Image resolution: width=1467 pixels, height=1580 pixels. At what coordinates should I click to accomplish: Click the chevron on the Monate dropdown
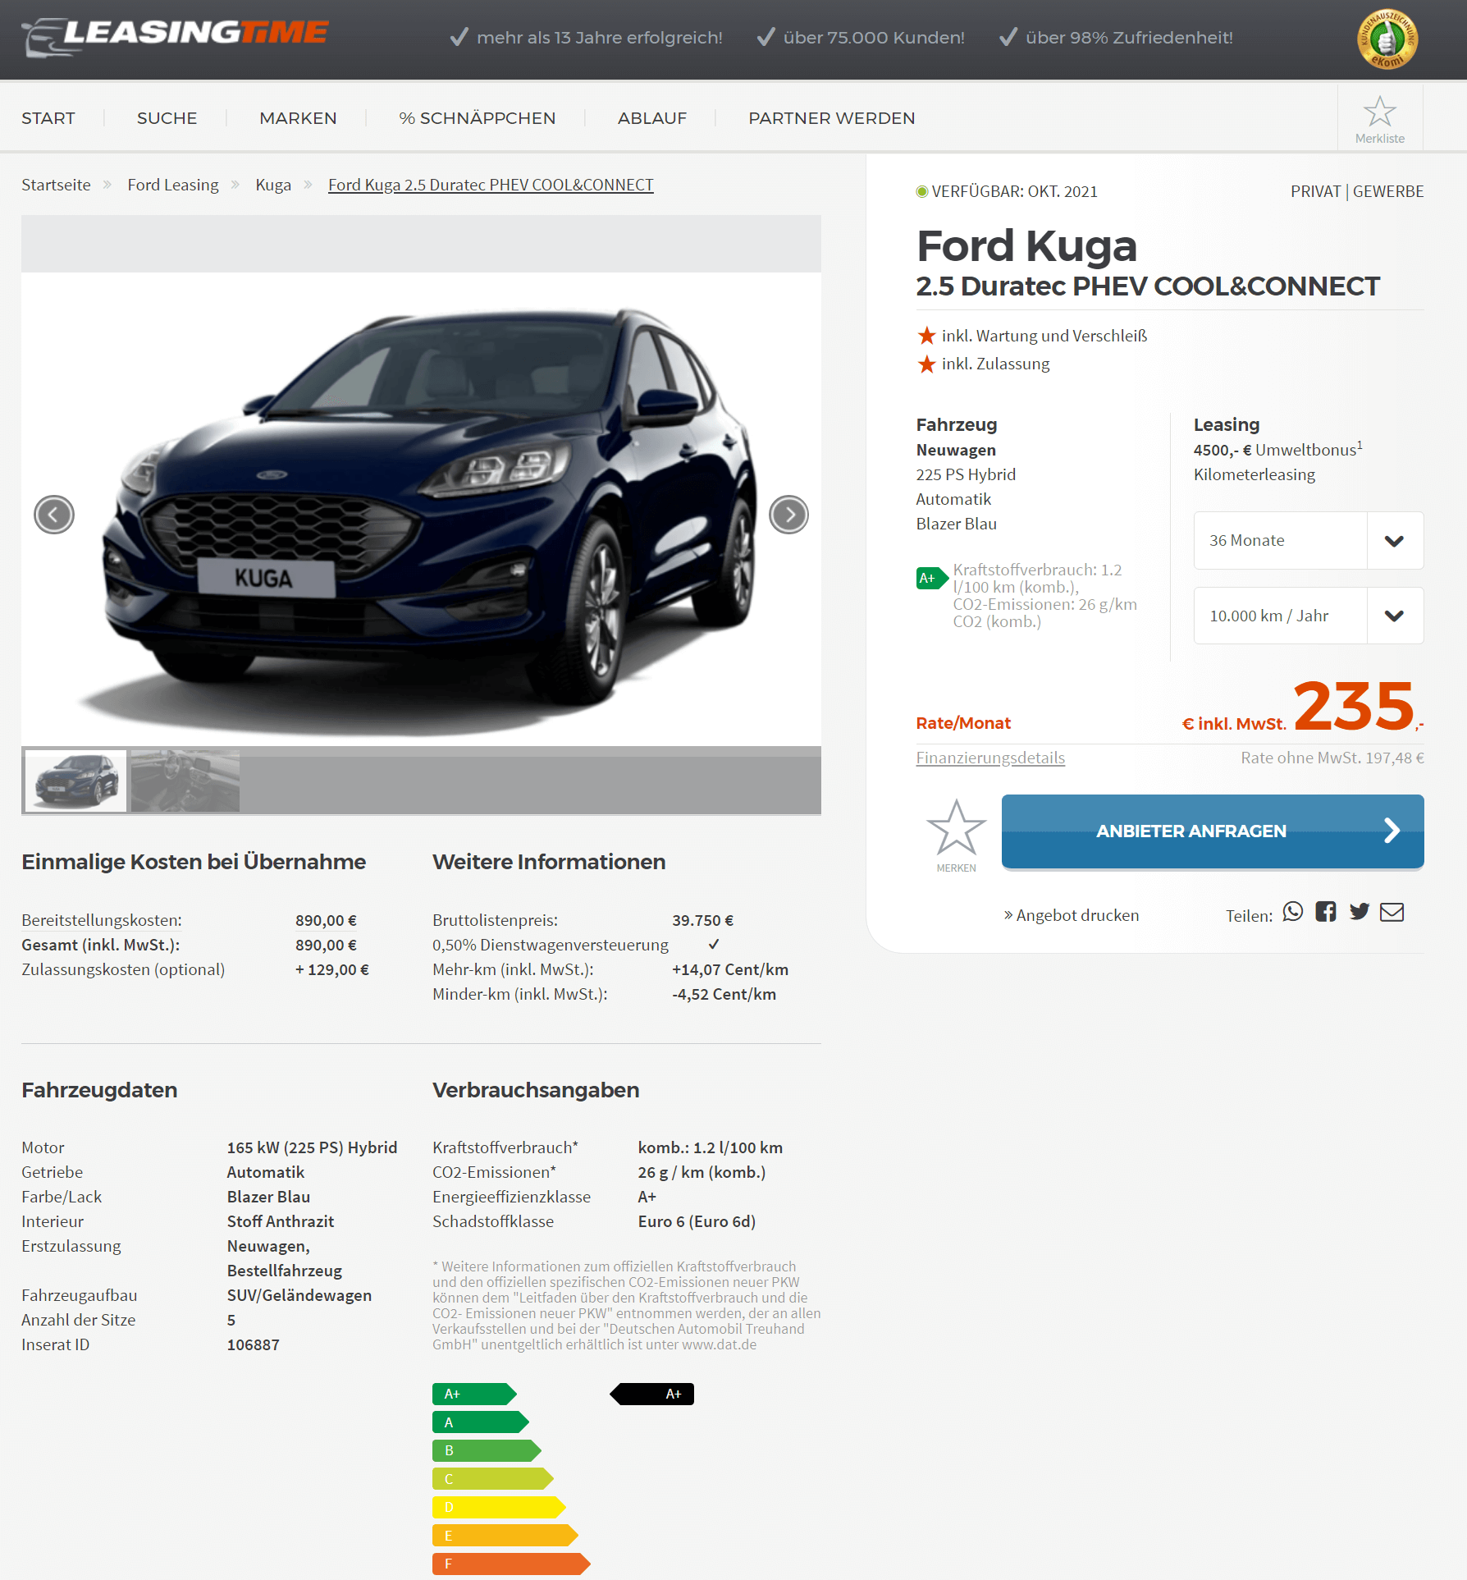(x=1395, y=541)
